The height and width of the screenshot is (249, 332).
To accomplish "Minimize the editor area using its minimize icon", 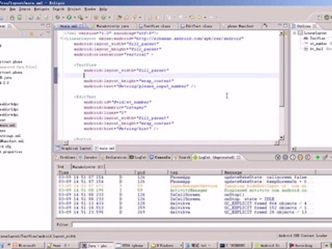I will 279,25.
